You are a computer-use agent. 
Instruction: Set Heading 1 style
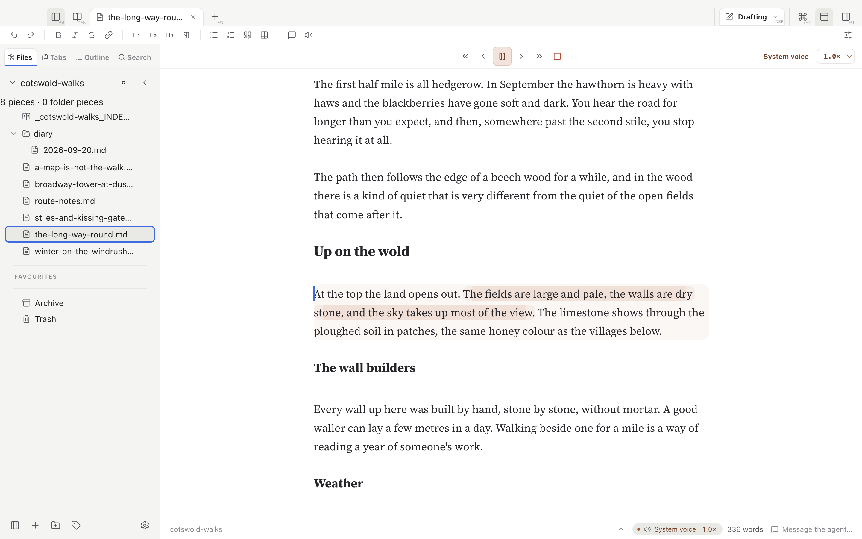(x=136, y=35)
